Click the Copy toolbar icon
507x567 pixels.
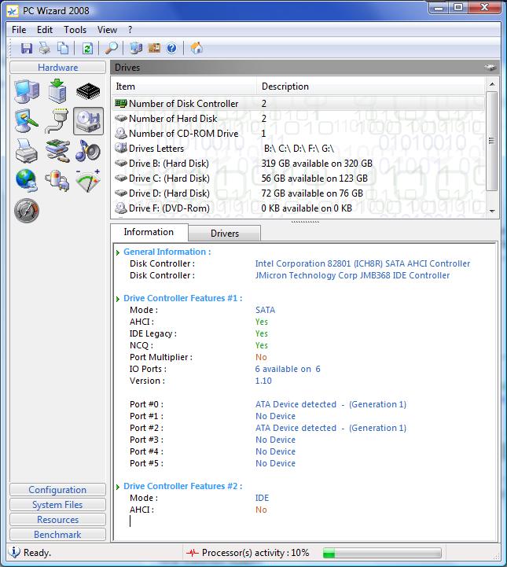63,48
